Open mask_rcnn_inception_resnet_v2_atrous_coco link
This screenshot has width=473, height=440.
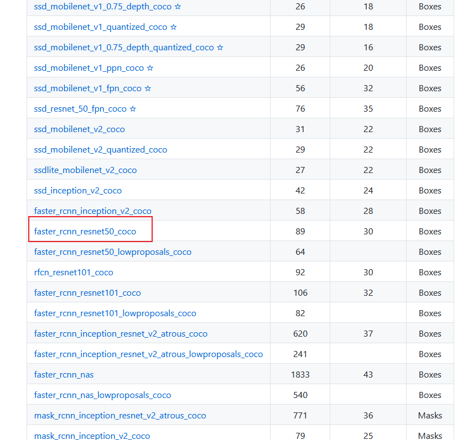[x=120, y=416]
